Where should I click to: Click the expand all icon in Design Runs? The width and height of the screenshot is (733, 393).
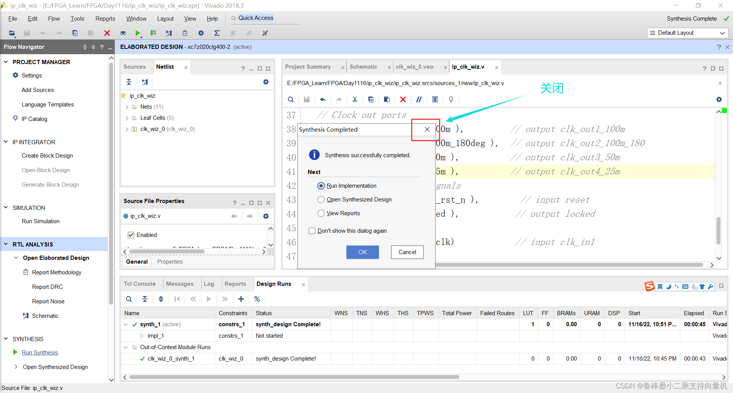pyautogui.click(x=161, y=299)
